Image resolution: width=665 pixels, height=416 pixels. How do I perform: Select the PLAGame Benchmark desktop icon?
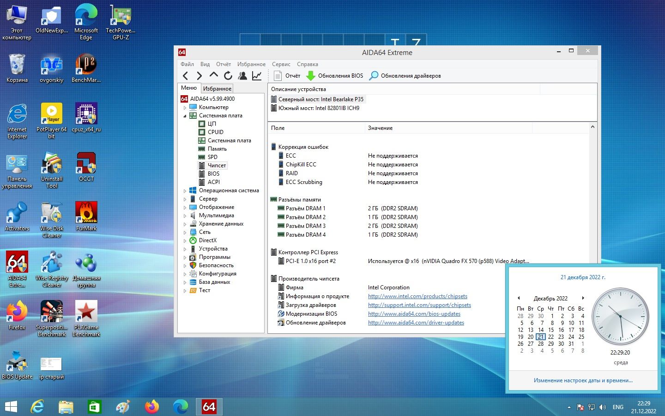(x=86, y=318)
